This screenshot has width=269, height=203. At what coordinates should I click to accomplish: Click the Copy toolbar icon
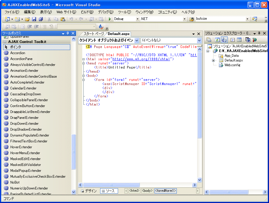(56, 19)
